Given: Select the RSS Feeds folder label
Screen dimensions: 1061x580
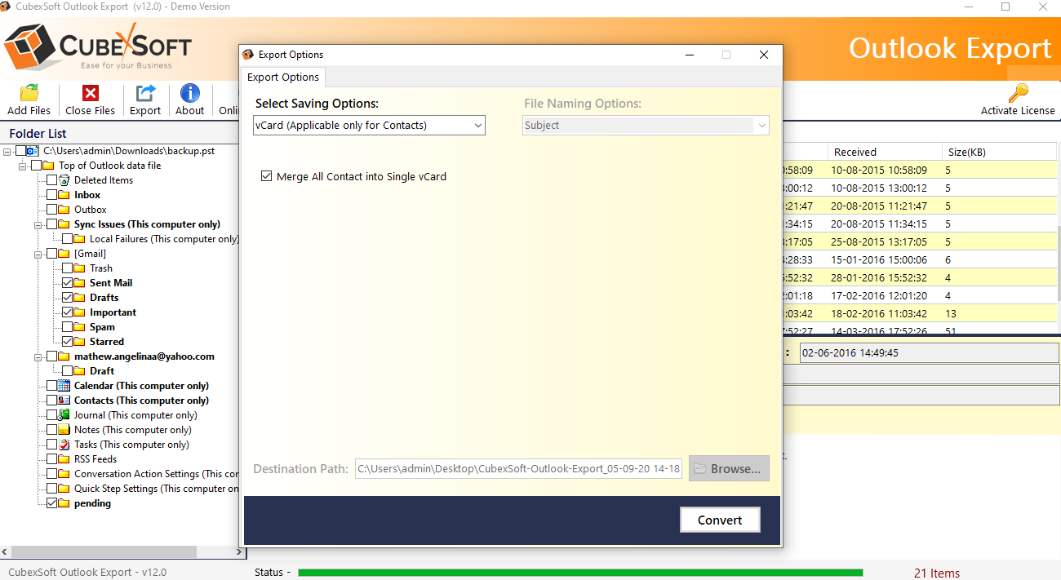Looking at the screenshot, I should (95, 459).
